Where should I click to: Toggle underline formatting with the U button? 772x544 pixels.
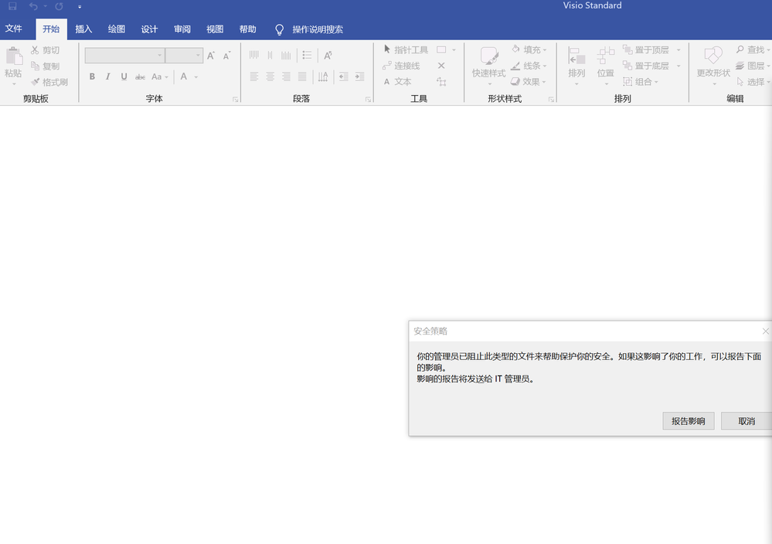[124, 76]
